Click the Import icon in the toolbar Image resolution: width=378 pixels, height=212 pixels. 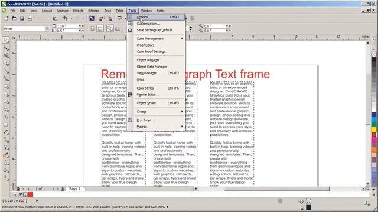102,18
